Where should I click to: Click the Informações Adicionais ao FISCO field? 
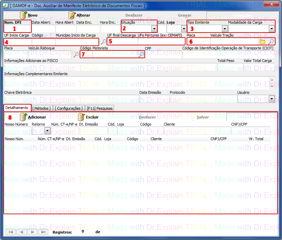[x=110, y=67]
